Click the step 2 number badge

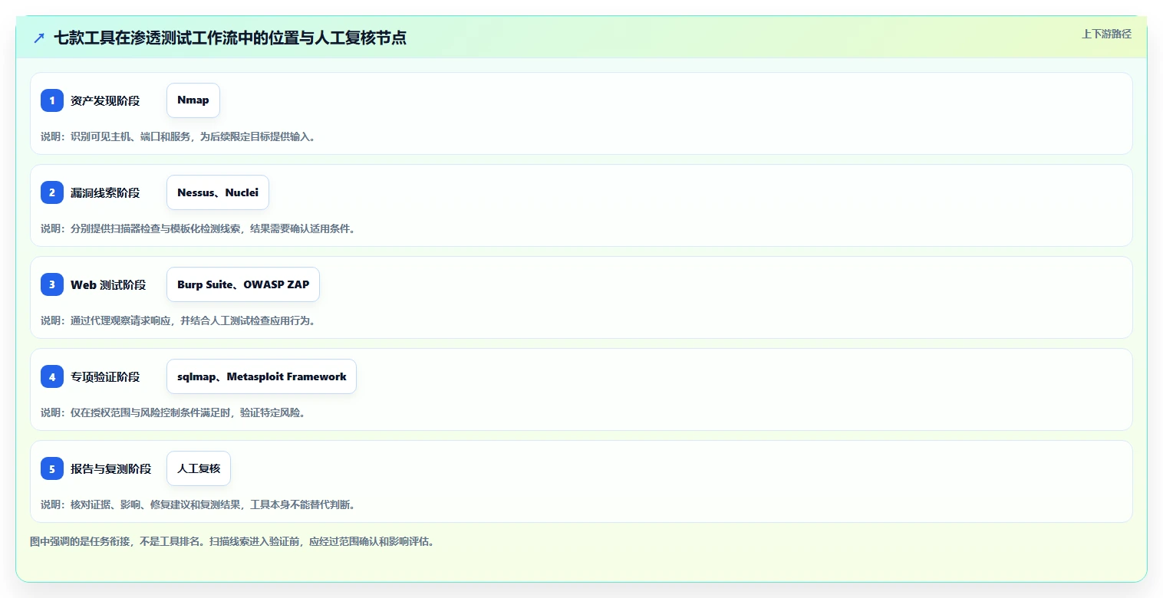coord(52,192)
